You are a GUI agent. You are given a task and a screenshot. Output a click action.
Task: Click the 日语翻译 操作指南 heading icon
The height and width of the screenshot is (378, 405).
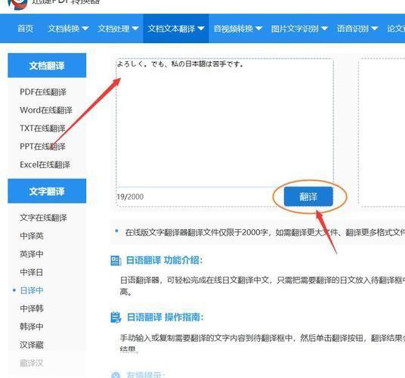116,318
